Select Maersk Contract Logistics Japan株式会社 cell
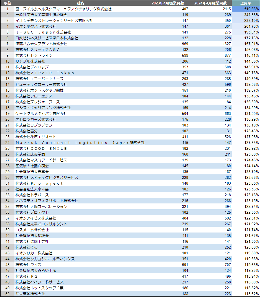Image resolution: width=260 pixels, height=297 pixels. [x=80, y=143]
